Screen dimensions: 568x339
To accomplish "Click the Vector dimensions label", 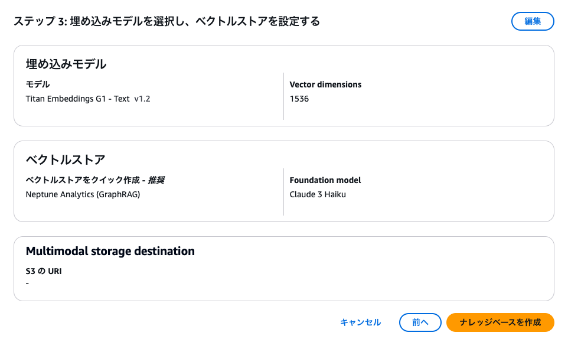I will [x=325, y=84].
